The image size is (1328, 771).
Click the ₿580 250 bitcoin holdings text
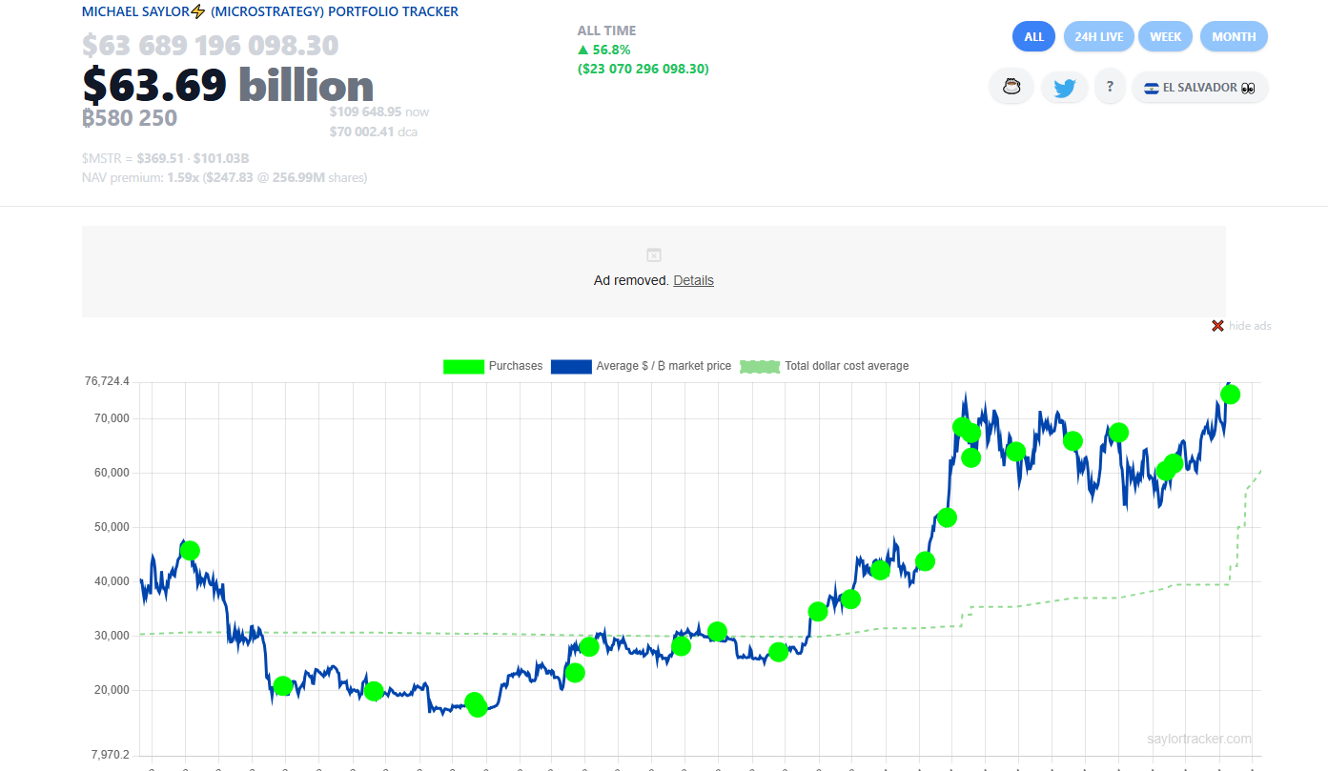point(130,118)
